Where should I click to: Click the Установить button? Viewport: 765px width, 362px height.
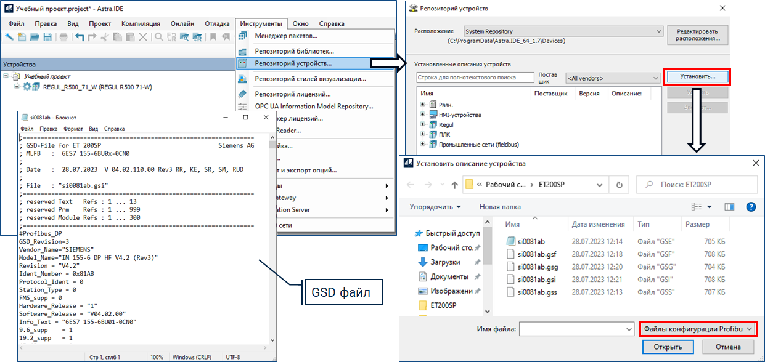coord(697,78)
